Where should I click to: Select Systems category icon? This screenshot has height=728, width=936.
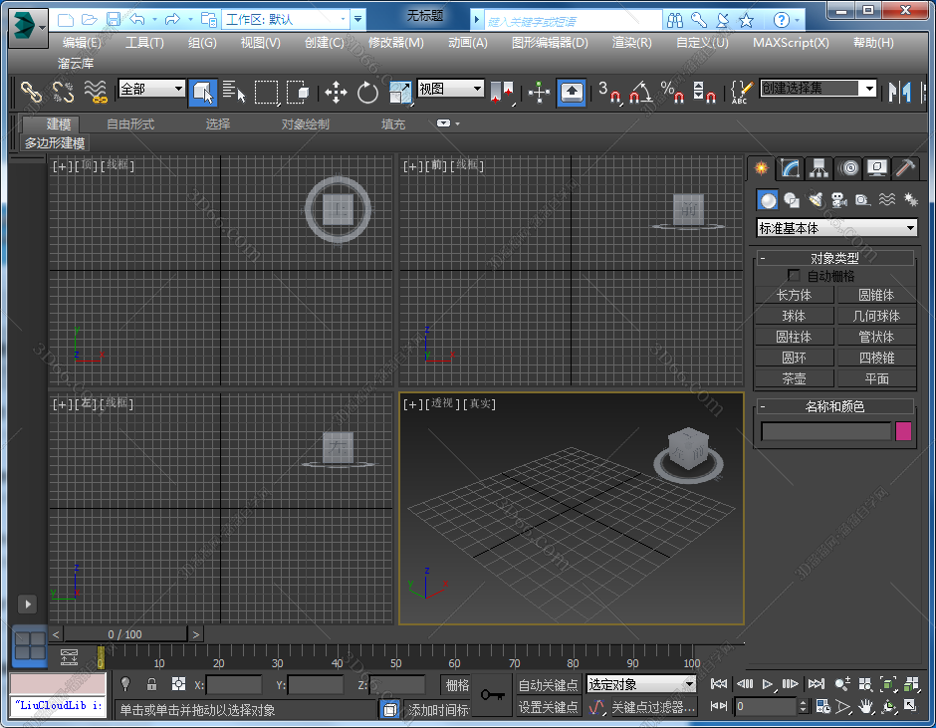pyautogui.click(x=910, y=200)
